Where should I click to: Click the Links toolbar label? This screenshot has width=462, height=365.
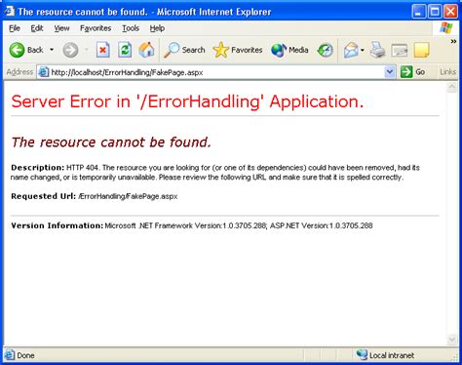pos(448,72)
